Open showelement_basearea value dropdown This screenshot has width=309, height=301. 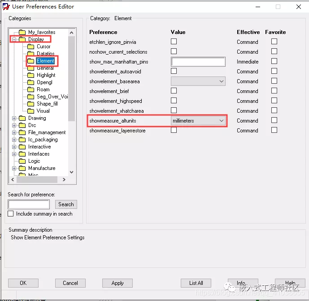click(x=198, y=81)
